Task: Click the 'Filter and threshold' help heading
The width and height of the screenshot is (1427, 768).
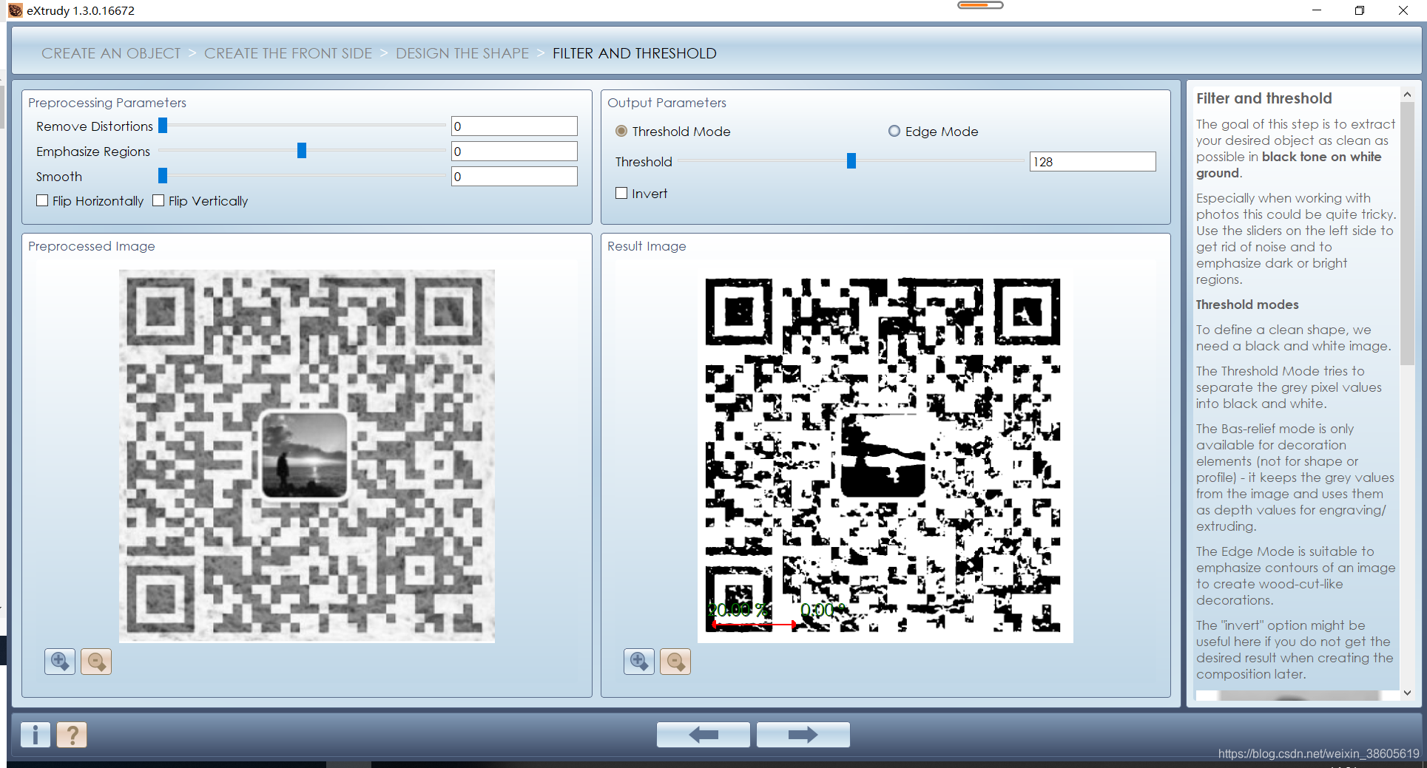Action: pos(1264,98)
